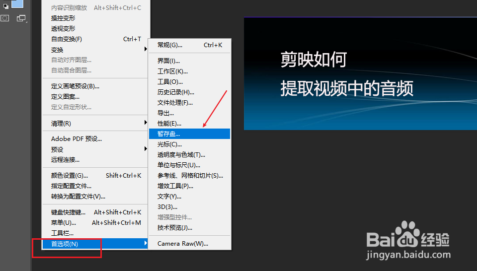Select 定义图案... menu item
The image size is (477, 271).
(96, 97)
